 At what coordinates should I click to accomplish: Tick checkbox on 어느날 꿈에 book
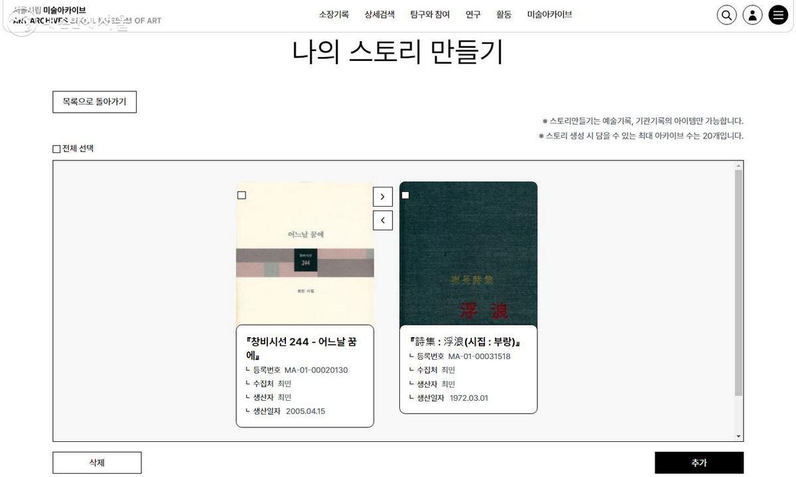tap(241, 195)
